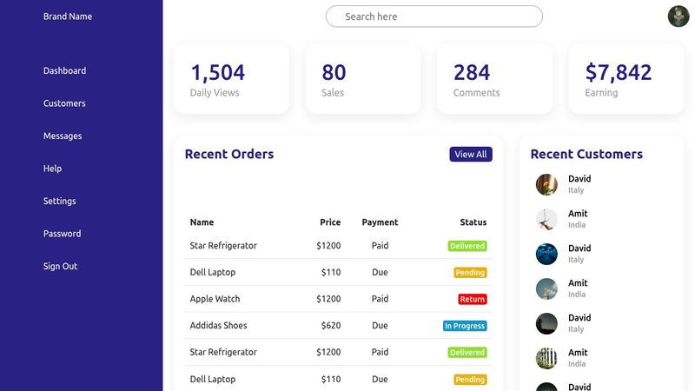
Task: Select the Apple Watch order row
Action: 339,299
